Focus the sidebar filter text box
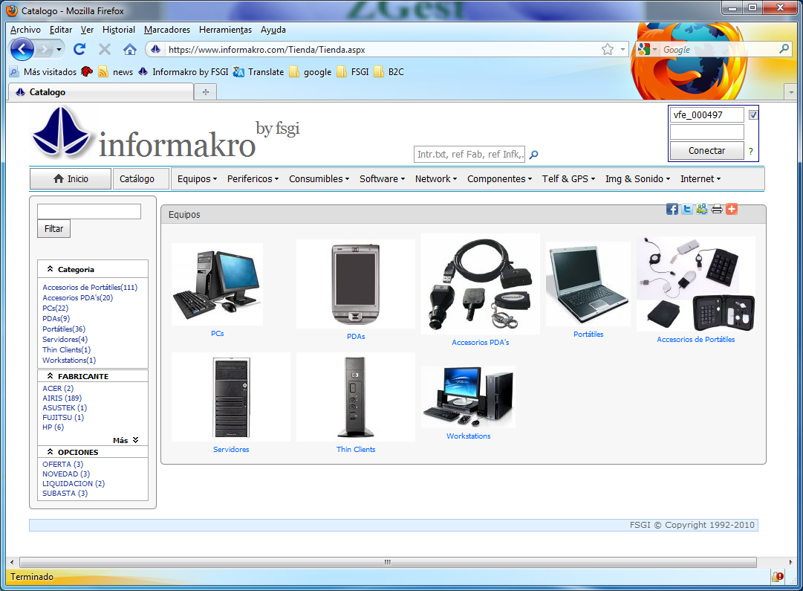The height and width of the screenshot is (591, 803). click(89, 212)
